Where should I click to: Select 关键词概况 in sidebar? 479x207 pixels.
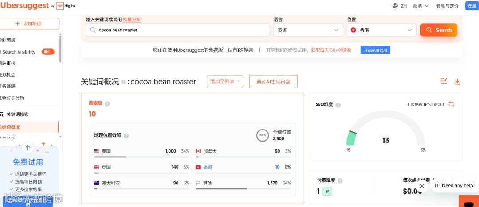click(x=29, y=127)
